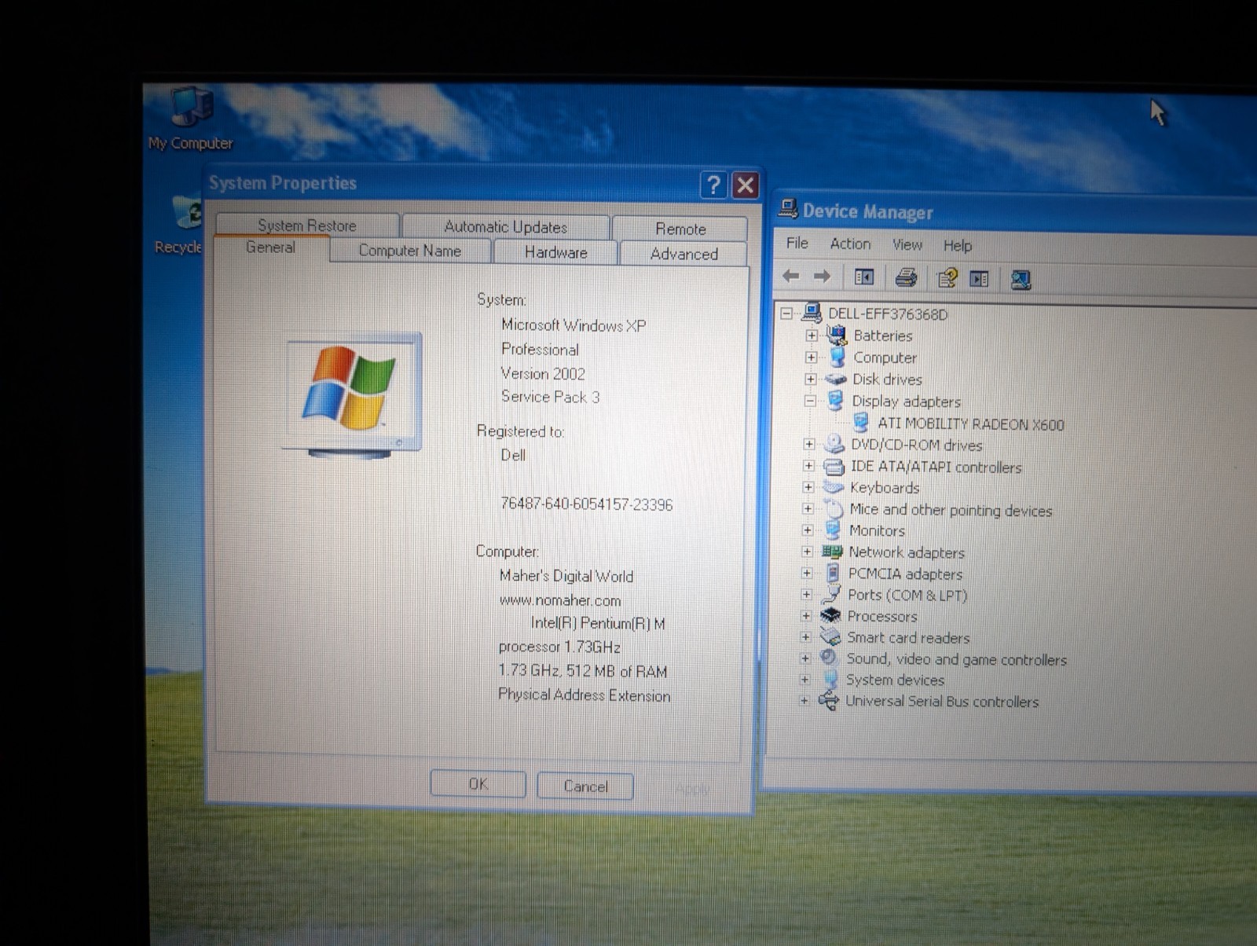
Task: Select Ports (COM & LPT) icon
Action: point(830,595)
